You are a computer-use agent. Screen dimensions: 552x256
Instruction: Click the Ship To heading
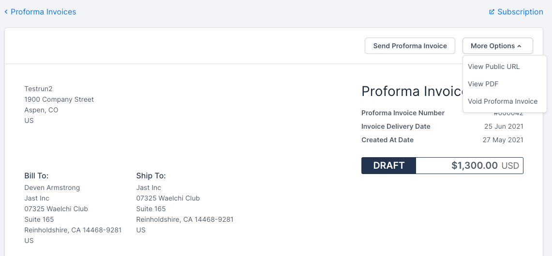tap(151, 176)
